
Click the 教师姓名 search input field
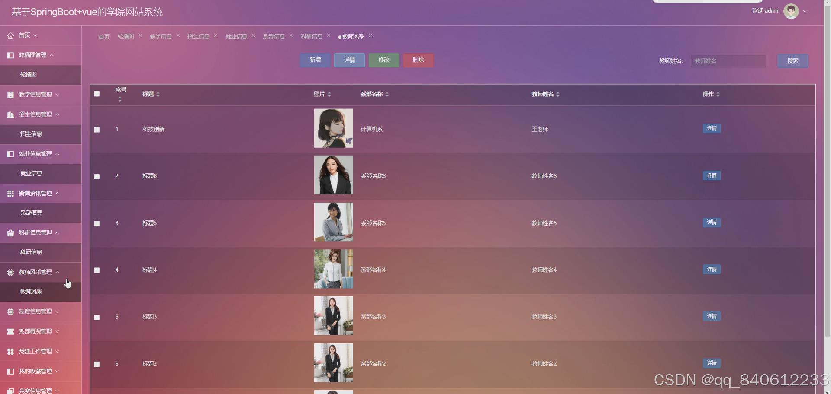coord(728,61)
